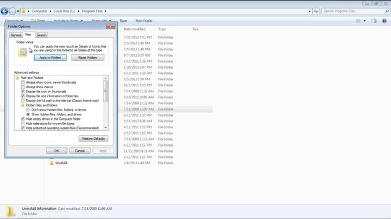Change view with the view icon
This screenshot has height=219, width=391.
[358, 21]
